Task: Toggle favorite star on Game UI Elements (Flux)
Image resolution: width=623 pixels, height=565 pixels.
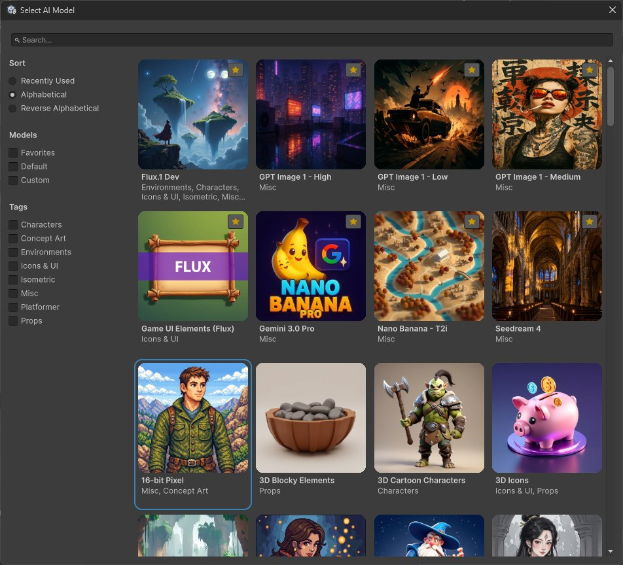Action: click(x=236, y=222)
